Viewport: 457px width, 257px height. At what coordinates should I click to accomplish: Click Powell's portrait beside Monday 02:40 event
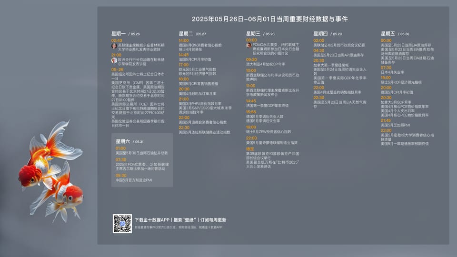tap(114, 46)
